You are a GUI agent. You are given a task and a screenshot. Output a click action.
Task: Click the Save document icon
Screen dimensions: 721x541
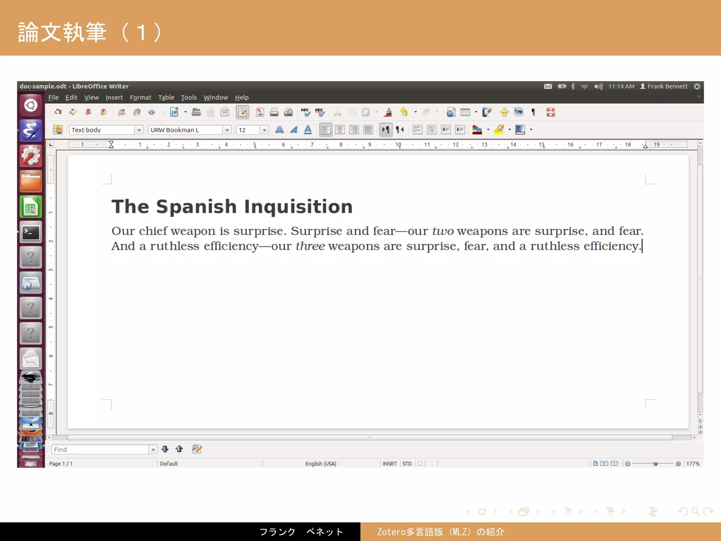tap(211, 112)
